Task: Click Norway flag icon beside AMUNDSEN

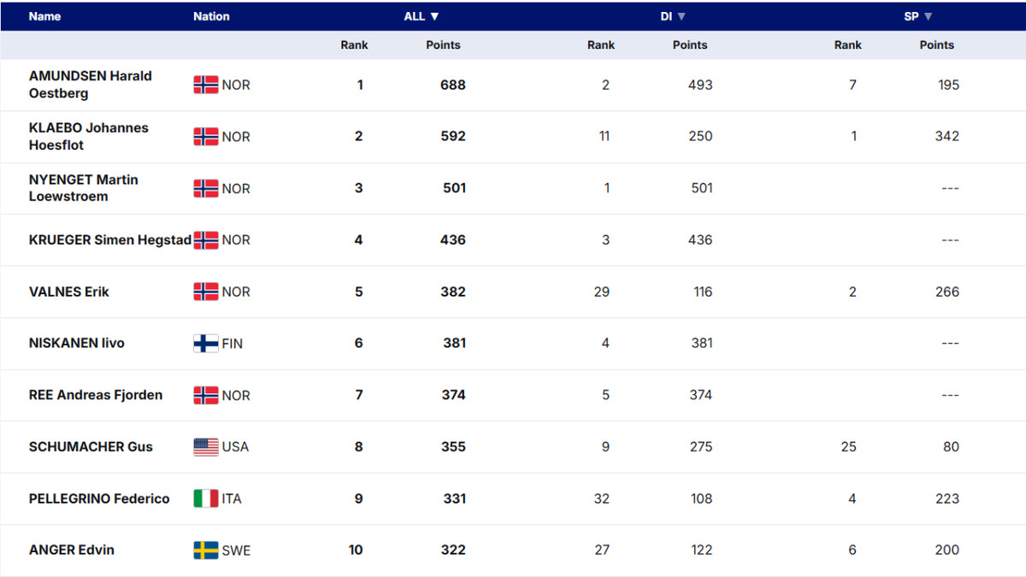Action: [206, 85]
